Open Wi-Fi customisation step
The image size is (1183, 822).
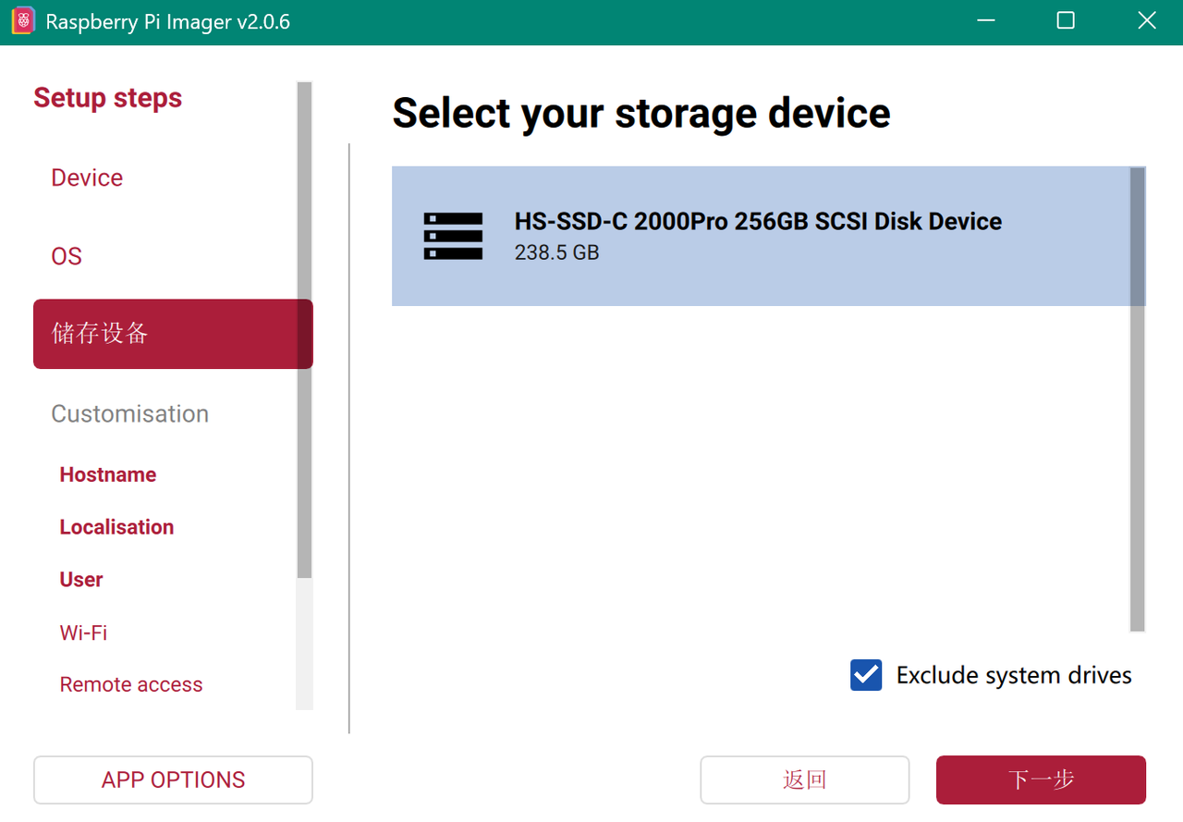click(83, 632)
